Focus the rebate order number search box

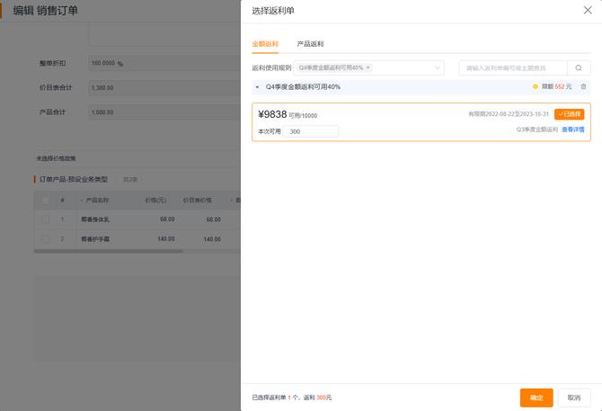tap(512, 67)
